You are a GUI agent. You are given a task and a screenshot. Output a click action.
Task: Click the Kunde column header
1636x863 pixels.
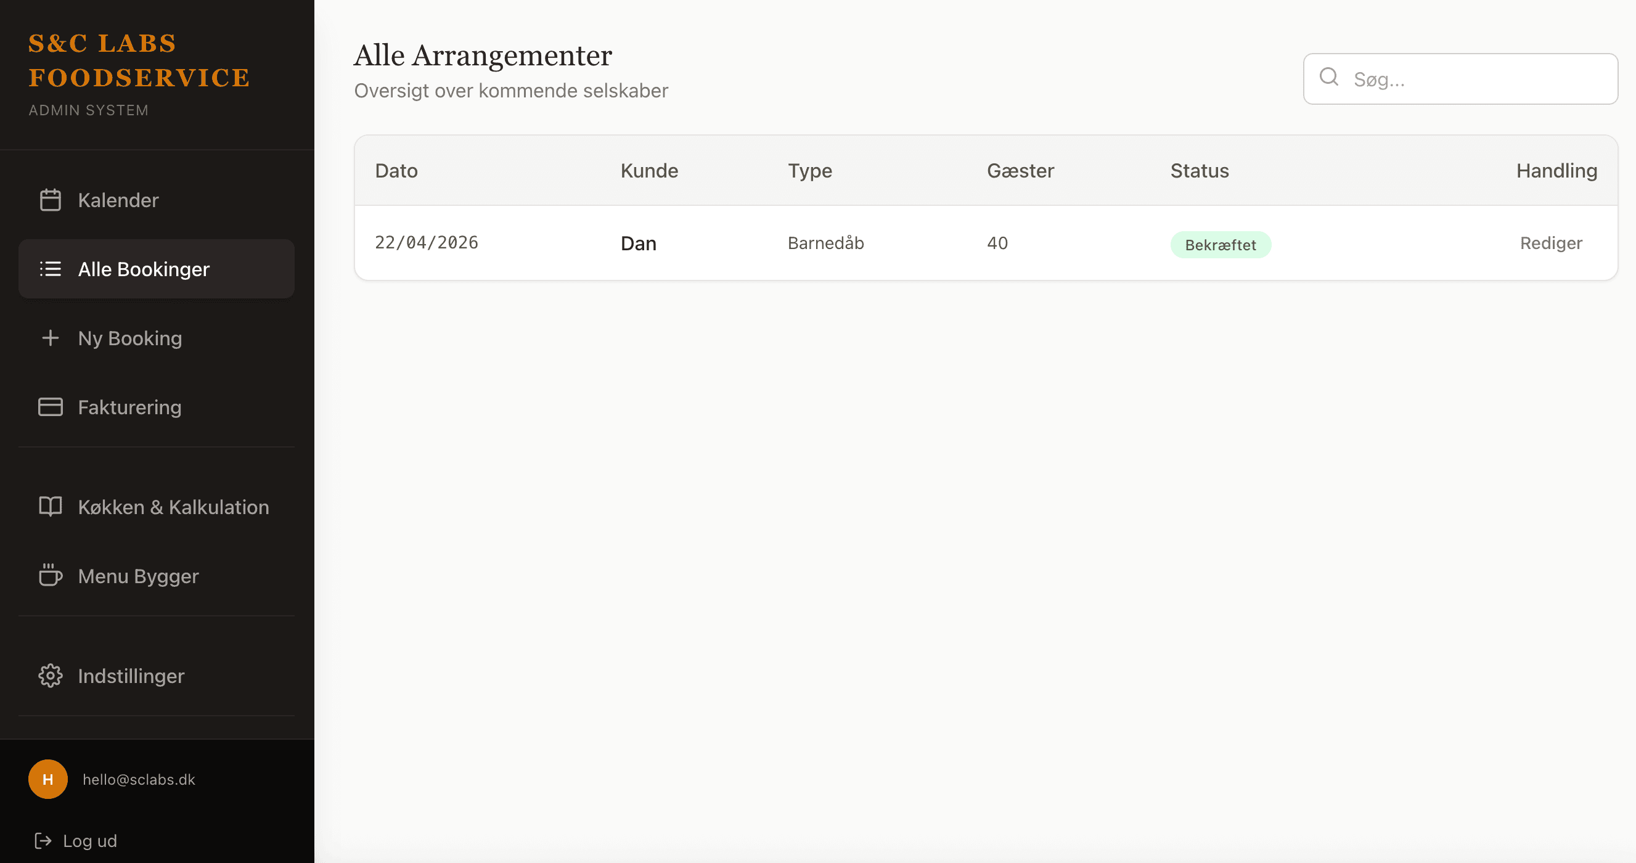click(x=649, y=171)
